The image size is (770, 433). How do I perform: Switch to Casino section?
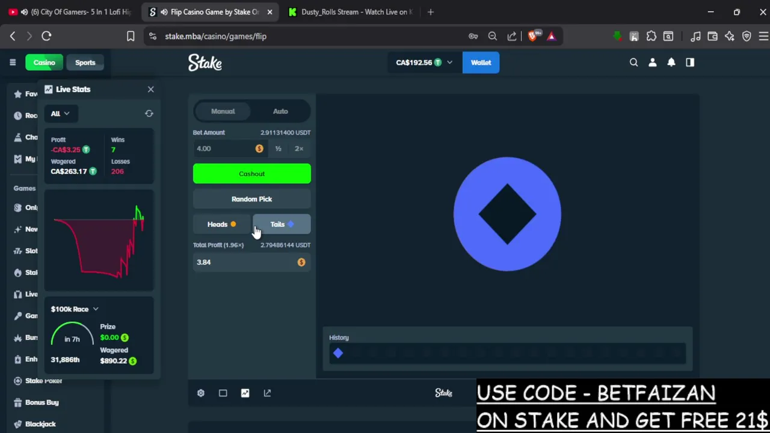(x=44, y=63)
